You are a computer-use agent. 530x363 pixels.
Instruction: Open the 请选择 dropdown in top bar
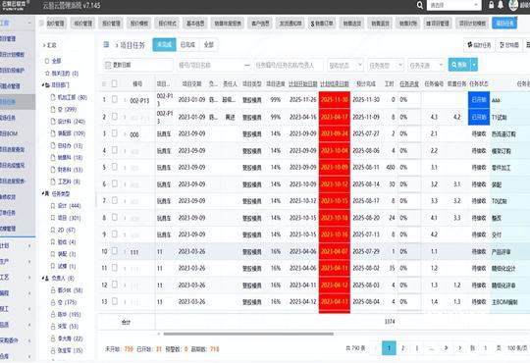454,5
